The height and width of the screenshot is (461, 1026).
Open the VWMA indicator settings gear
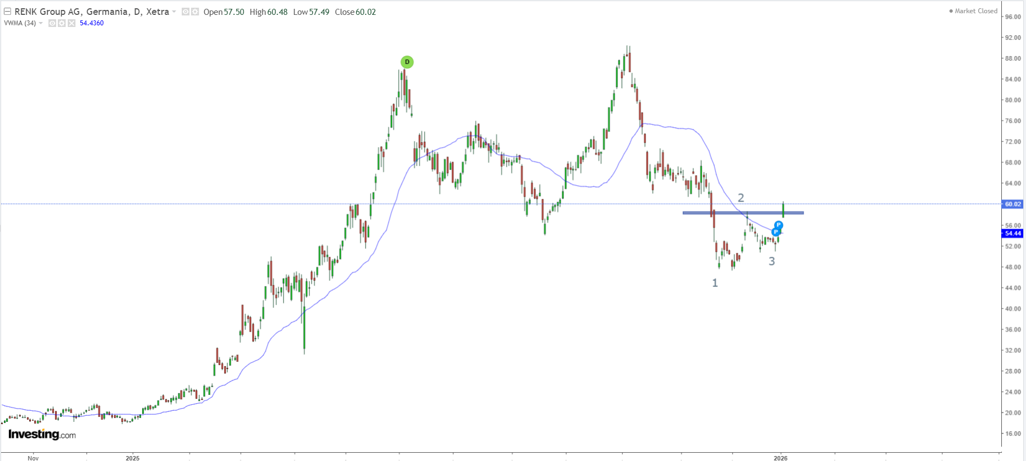point(62,23)
